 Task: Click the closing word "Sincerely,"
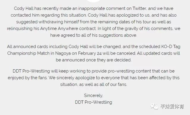click(94, 95)
